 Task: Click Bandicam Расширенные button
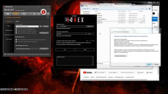point(44,33)
